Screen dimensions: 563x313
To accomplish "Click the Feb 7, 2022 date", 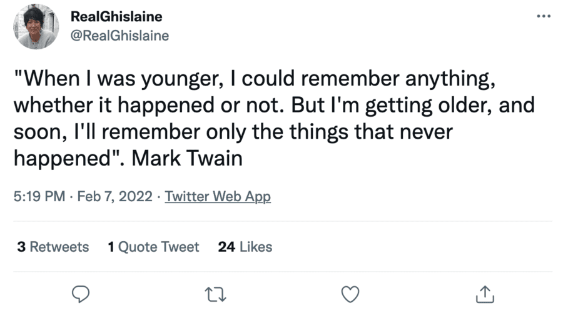I will tap(114, 197).
